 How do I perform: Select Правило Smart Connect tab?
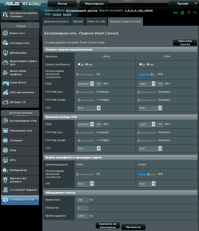(x=125, y=22)
